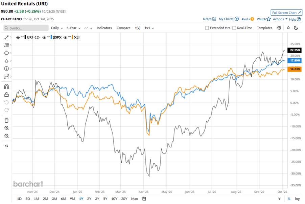Expand the 1-Year period dropdown

(73, 28)
